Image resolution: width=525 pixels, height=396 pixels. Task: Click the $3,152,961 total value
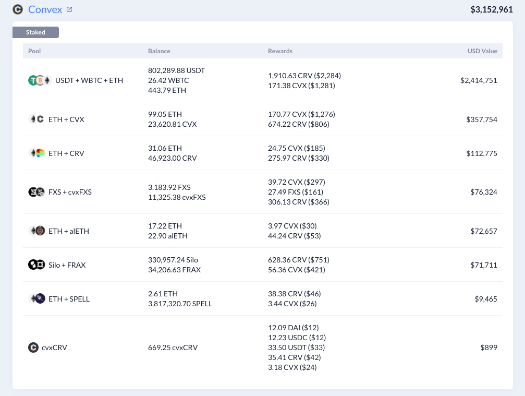click(492, 9)
